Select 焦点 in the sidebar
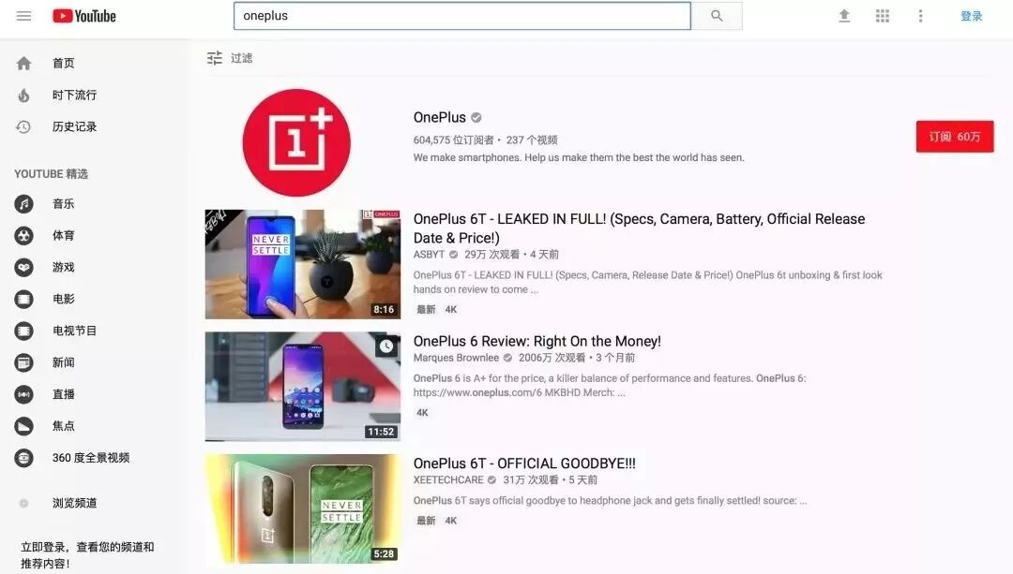 click(64, 426)
